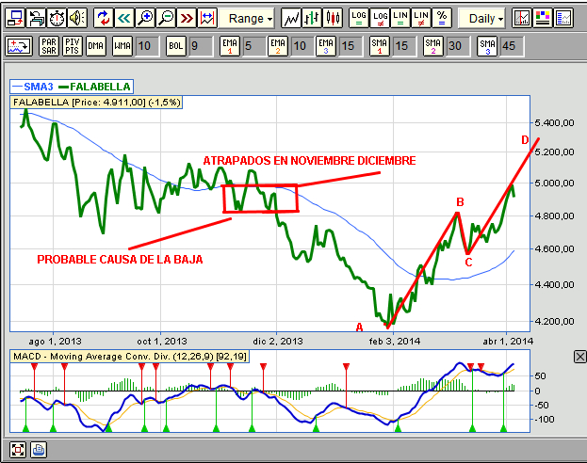
Task: Toggle the SMA 1 button
Action: point(379,46)
